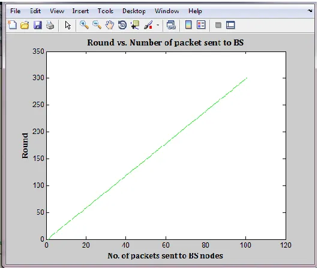The height and width of the screenshot is (268, 318).
Task: Select the Data Cursor tool
Action: tap(135, 25)
